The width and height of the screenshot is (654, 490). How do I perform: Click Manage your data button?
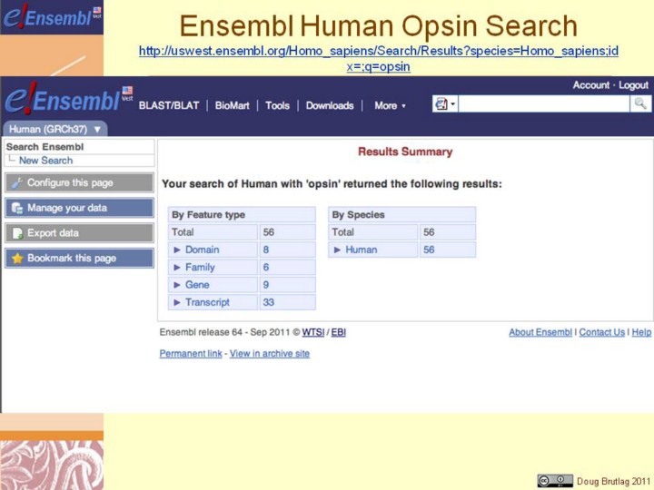click(x=79, y=208)
